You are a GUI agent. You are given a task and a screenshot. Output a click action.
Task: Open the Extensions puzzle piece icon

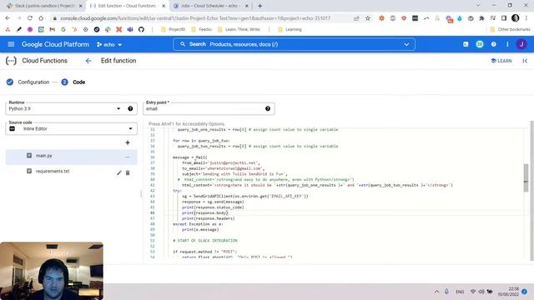pos(481,18)
